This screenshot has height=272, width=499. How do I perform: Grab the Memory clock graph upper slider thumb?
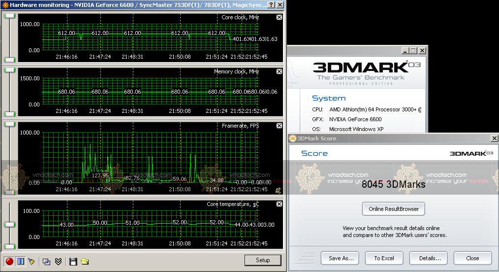coord(9,70)
